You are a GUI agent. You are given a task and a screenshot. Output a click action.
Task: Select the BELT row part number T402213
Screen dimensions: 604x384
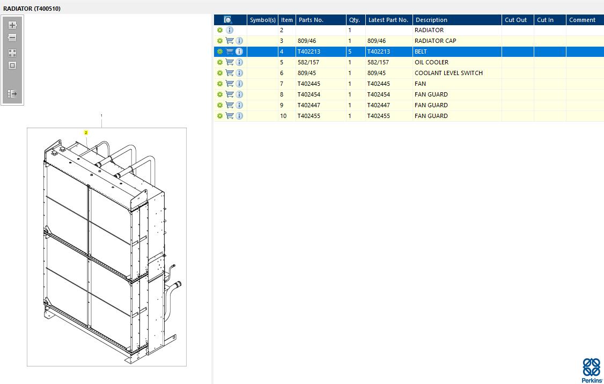point(310,51)
